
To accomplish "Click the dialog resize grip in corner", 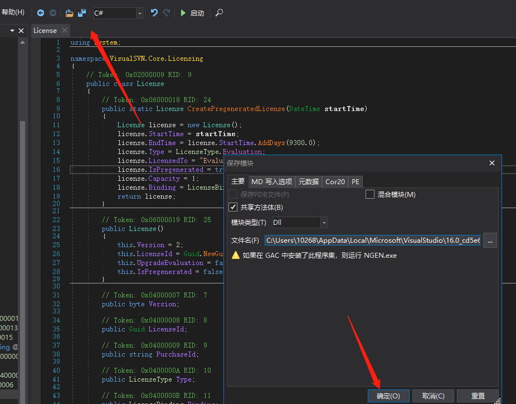I will tap(497, 400).
